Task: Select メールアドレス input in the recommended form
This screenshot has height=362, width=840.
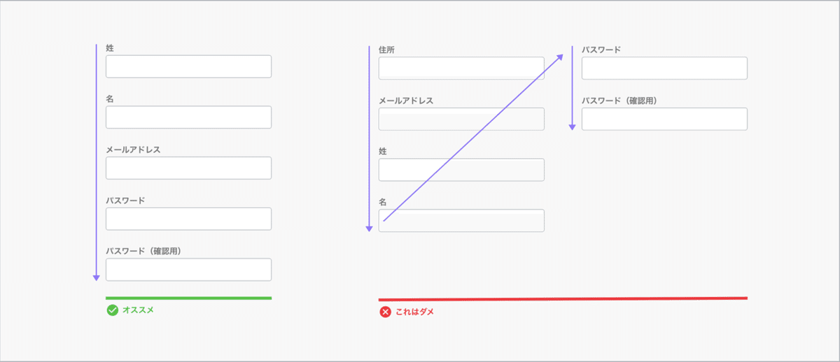Action: (188, 168)
